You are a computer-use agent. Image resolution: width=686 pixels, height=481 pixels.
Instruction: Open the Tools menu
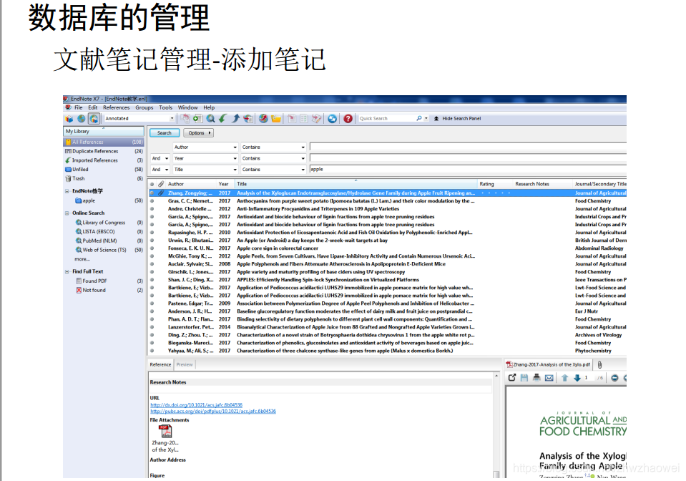point(165,107)
